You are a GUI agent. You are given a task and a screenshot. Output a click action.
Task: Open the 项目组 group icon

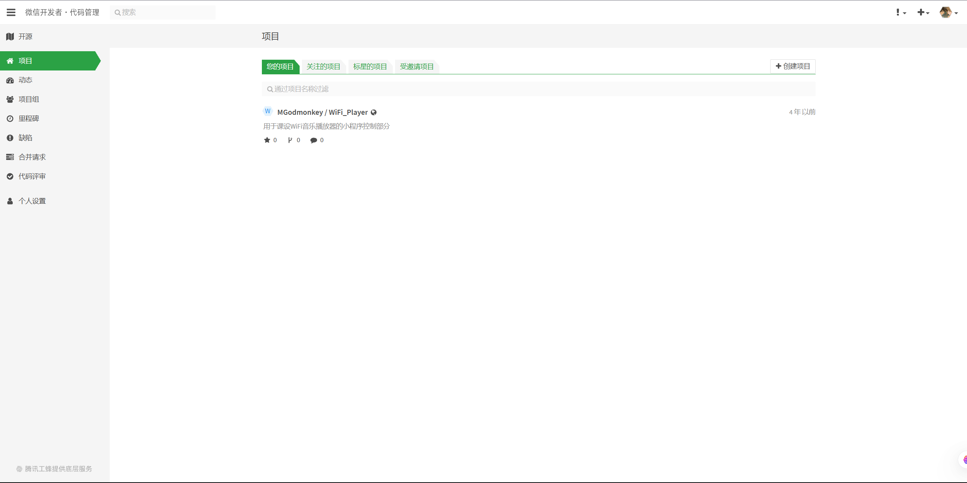point(10,99)
